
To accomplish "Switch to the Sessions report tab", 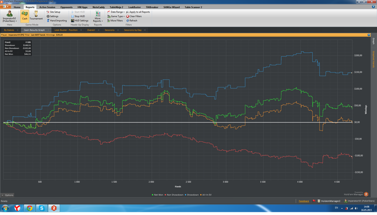I will click(x=109, y=30).
